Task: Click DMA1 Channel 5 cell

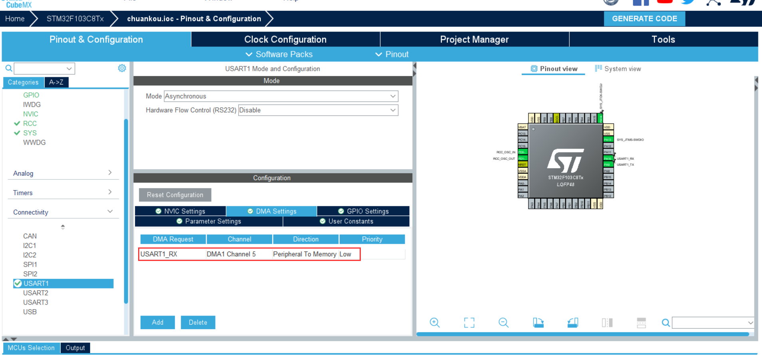Action: (239, 254)
